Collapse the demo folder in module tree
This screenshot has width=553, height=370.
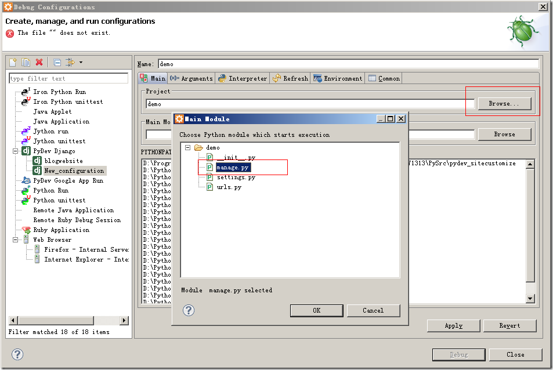coord(188,148)
